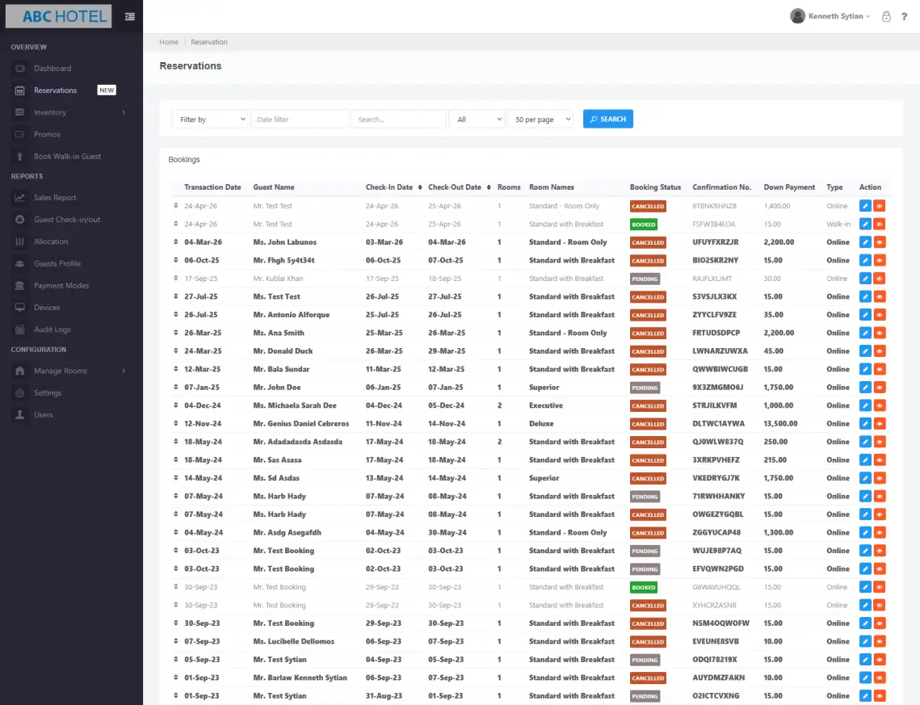Click the Allocation sidebar icon
Image resolution: width=920 pixels, height=705 pixels.
pyautogui.click(x=20, y=241)
